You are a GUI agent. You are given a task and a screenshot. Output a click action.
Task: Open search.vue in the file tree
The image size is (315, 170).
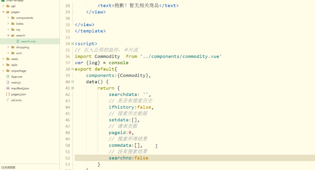[28, 41]
